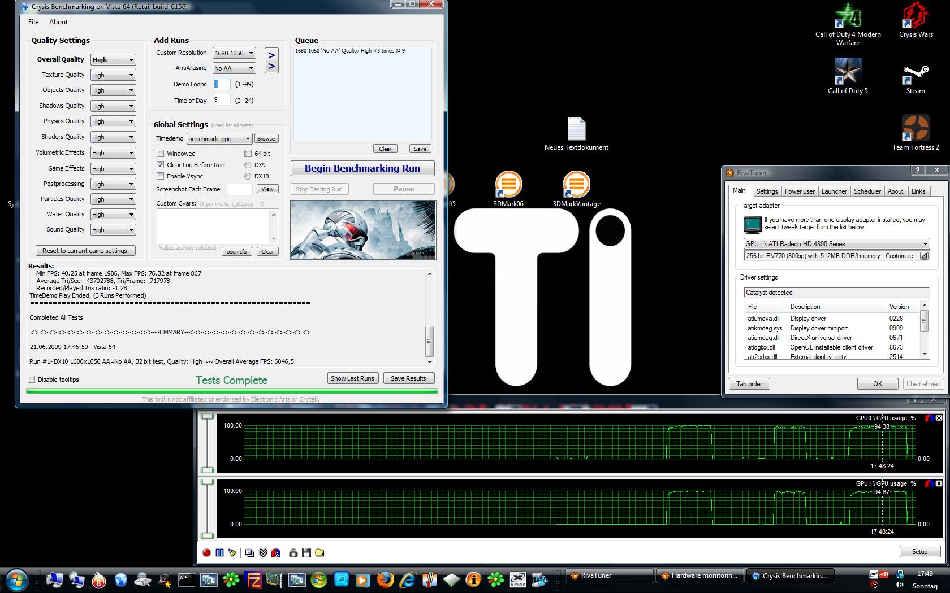The image size is (950, 593).
Task: Tick the 64 bit checkbox
Action: (x=248, y=154)
